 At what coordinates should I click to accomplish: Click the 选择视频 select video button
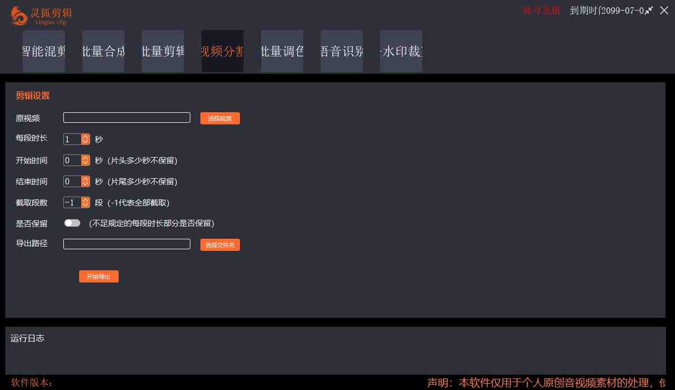220,118
